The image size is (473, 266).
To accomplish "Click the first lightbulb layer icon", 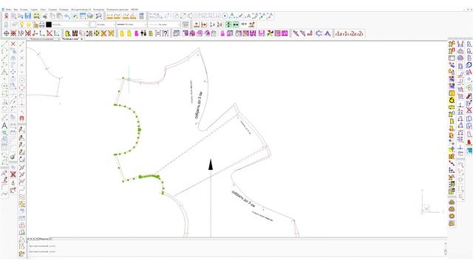I will [x=21, y=24].
